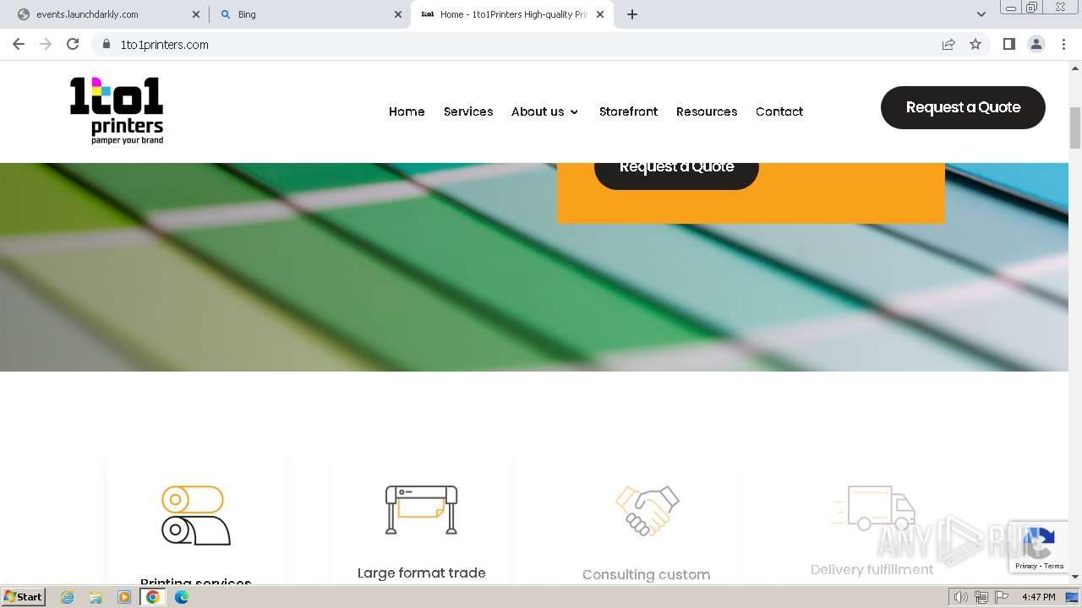
Task: Open Windows Media Player from taskbar
Action: tap(124, 597)
